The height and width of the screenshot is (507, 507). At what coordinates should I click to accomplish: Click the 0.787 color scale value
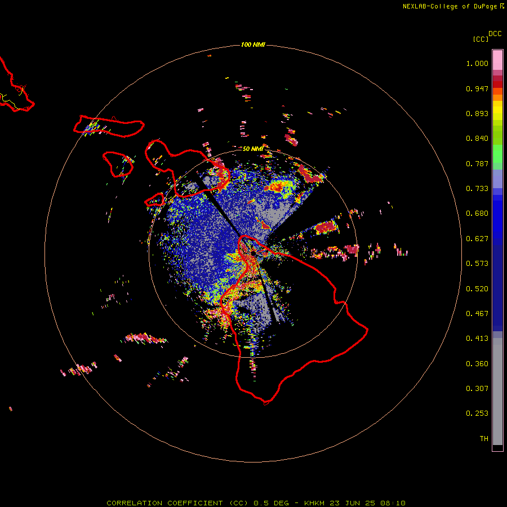[477, 163]
